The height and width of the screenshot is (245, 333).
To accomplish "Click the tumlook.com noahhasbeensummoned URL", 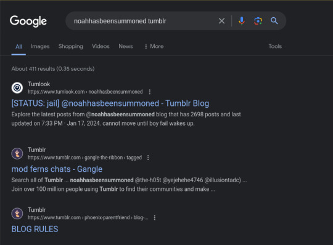I will (85, 92).
